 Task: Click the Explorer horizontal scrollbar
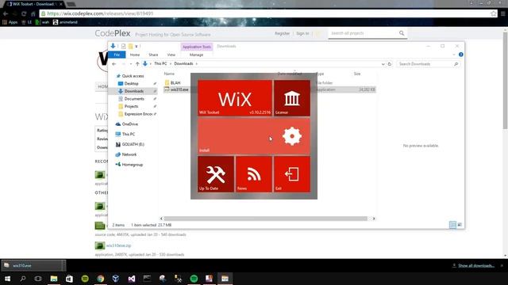(266, 218)
